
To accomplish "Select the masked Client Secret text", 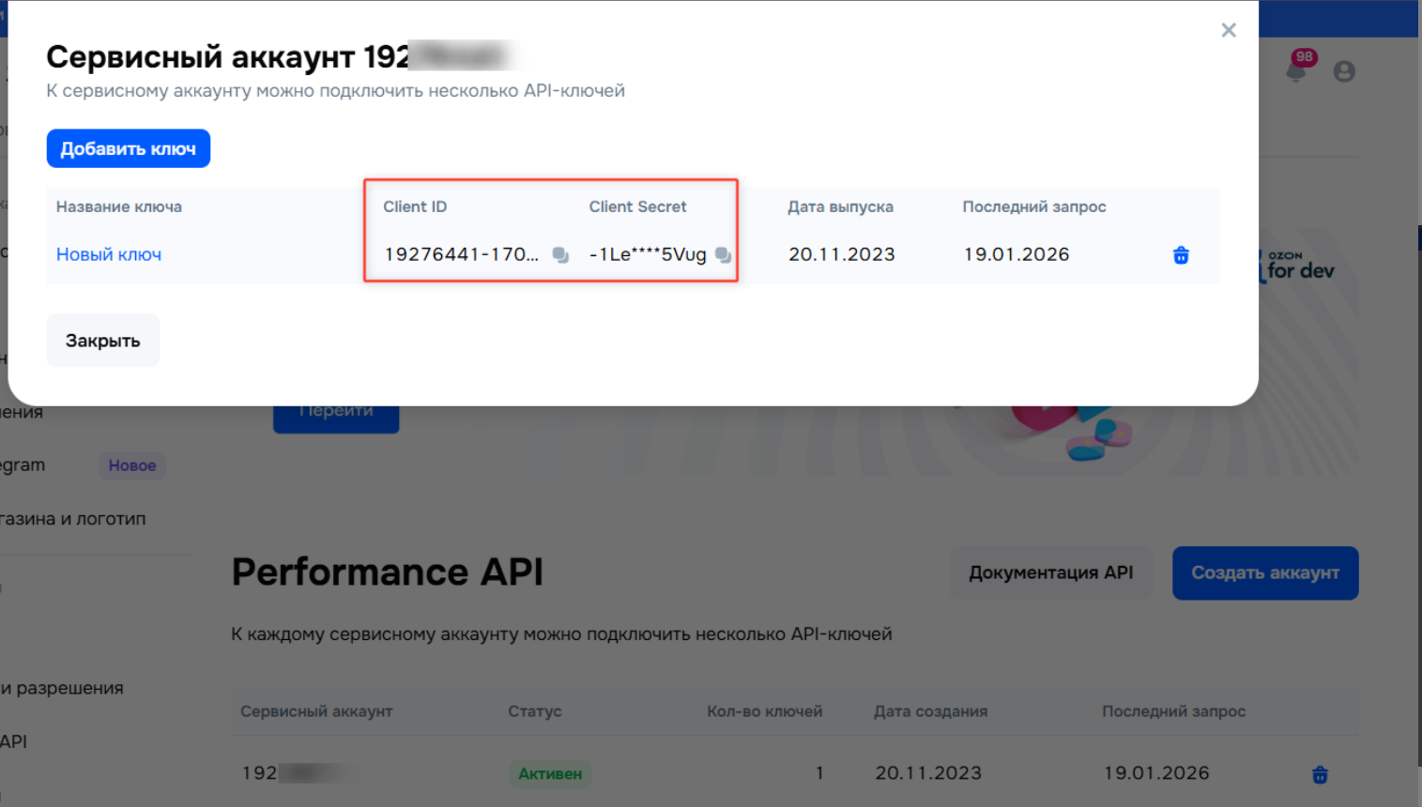I will (x=648, y=254).
